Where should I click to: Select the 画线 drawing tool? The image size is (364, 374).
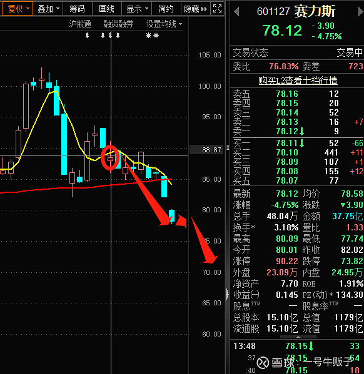click(106, 9)
